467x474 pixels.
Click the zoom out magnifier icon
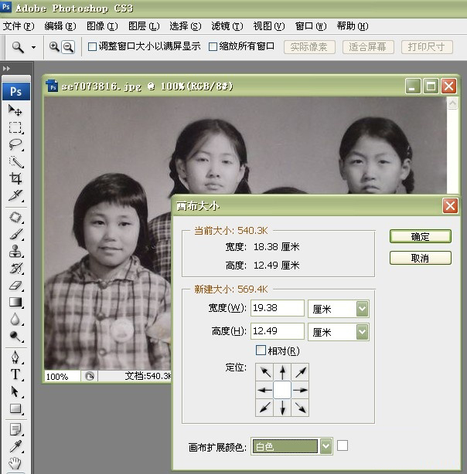68,46
